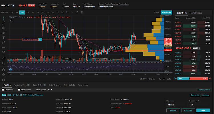Click the Long position line label on chart

tap(32, 39)
